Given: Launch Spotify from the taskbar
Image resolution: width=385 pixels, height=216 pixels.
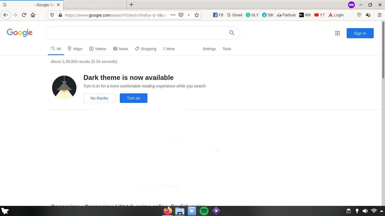Looking at the screenshot, I should 204,211.
